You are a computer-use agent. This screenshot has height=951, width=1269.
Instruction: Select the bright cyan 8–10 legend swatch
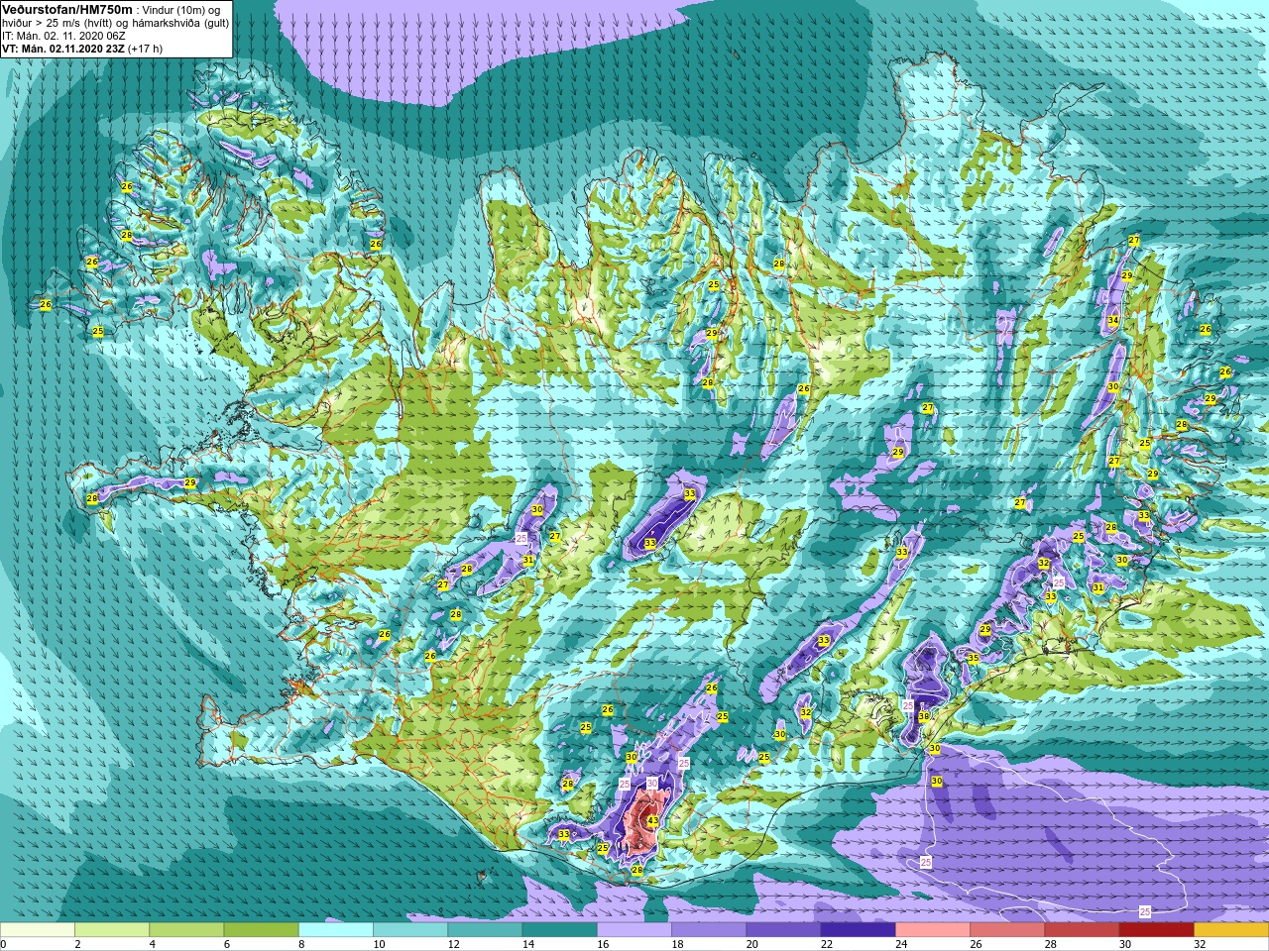pos(336,930)
